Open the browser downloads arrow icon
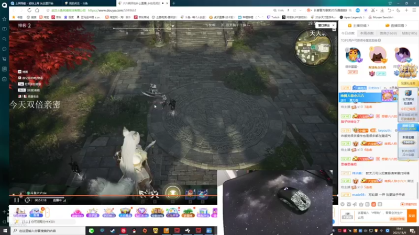The height and width of the screenshot is (235, 419). point(382,10)
